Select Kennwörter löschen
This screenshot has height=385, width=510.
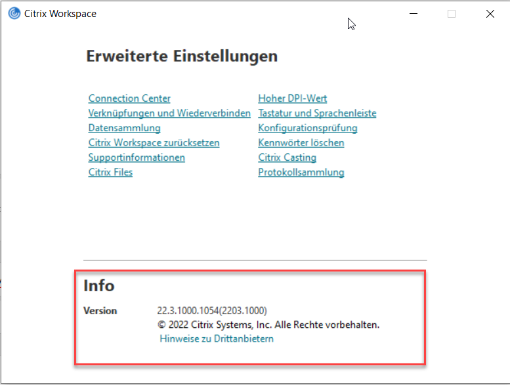(x=301, y=142)
